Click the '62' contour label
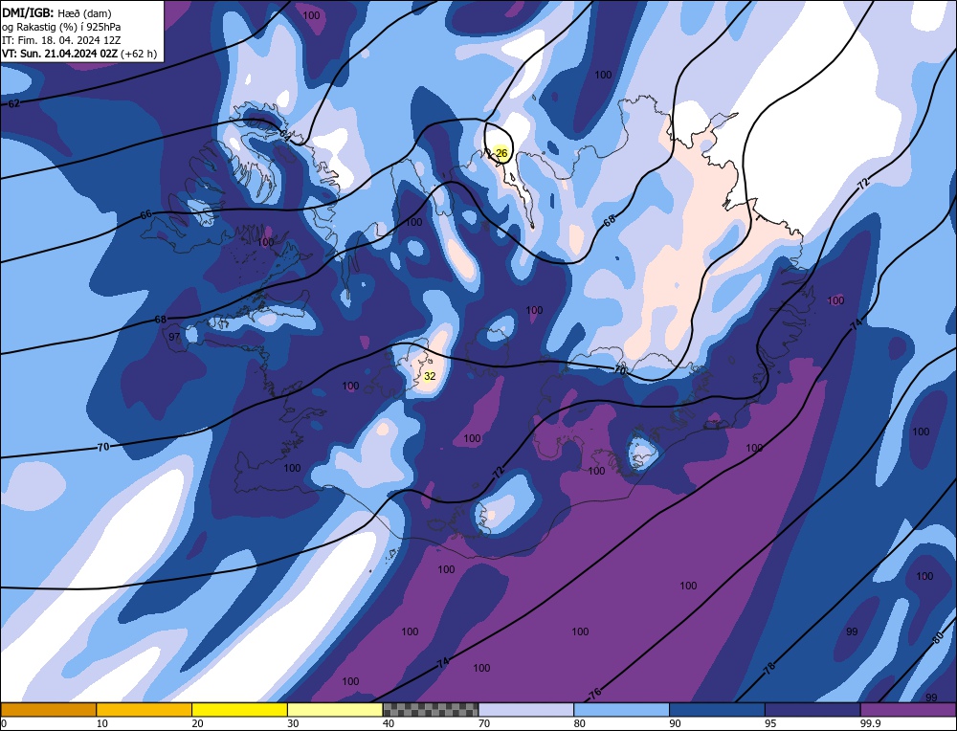Screen dimensions: 957x731 [x=14, y=103]
